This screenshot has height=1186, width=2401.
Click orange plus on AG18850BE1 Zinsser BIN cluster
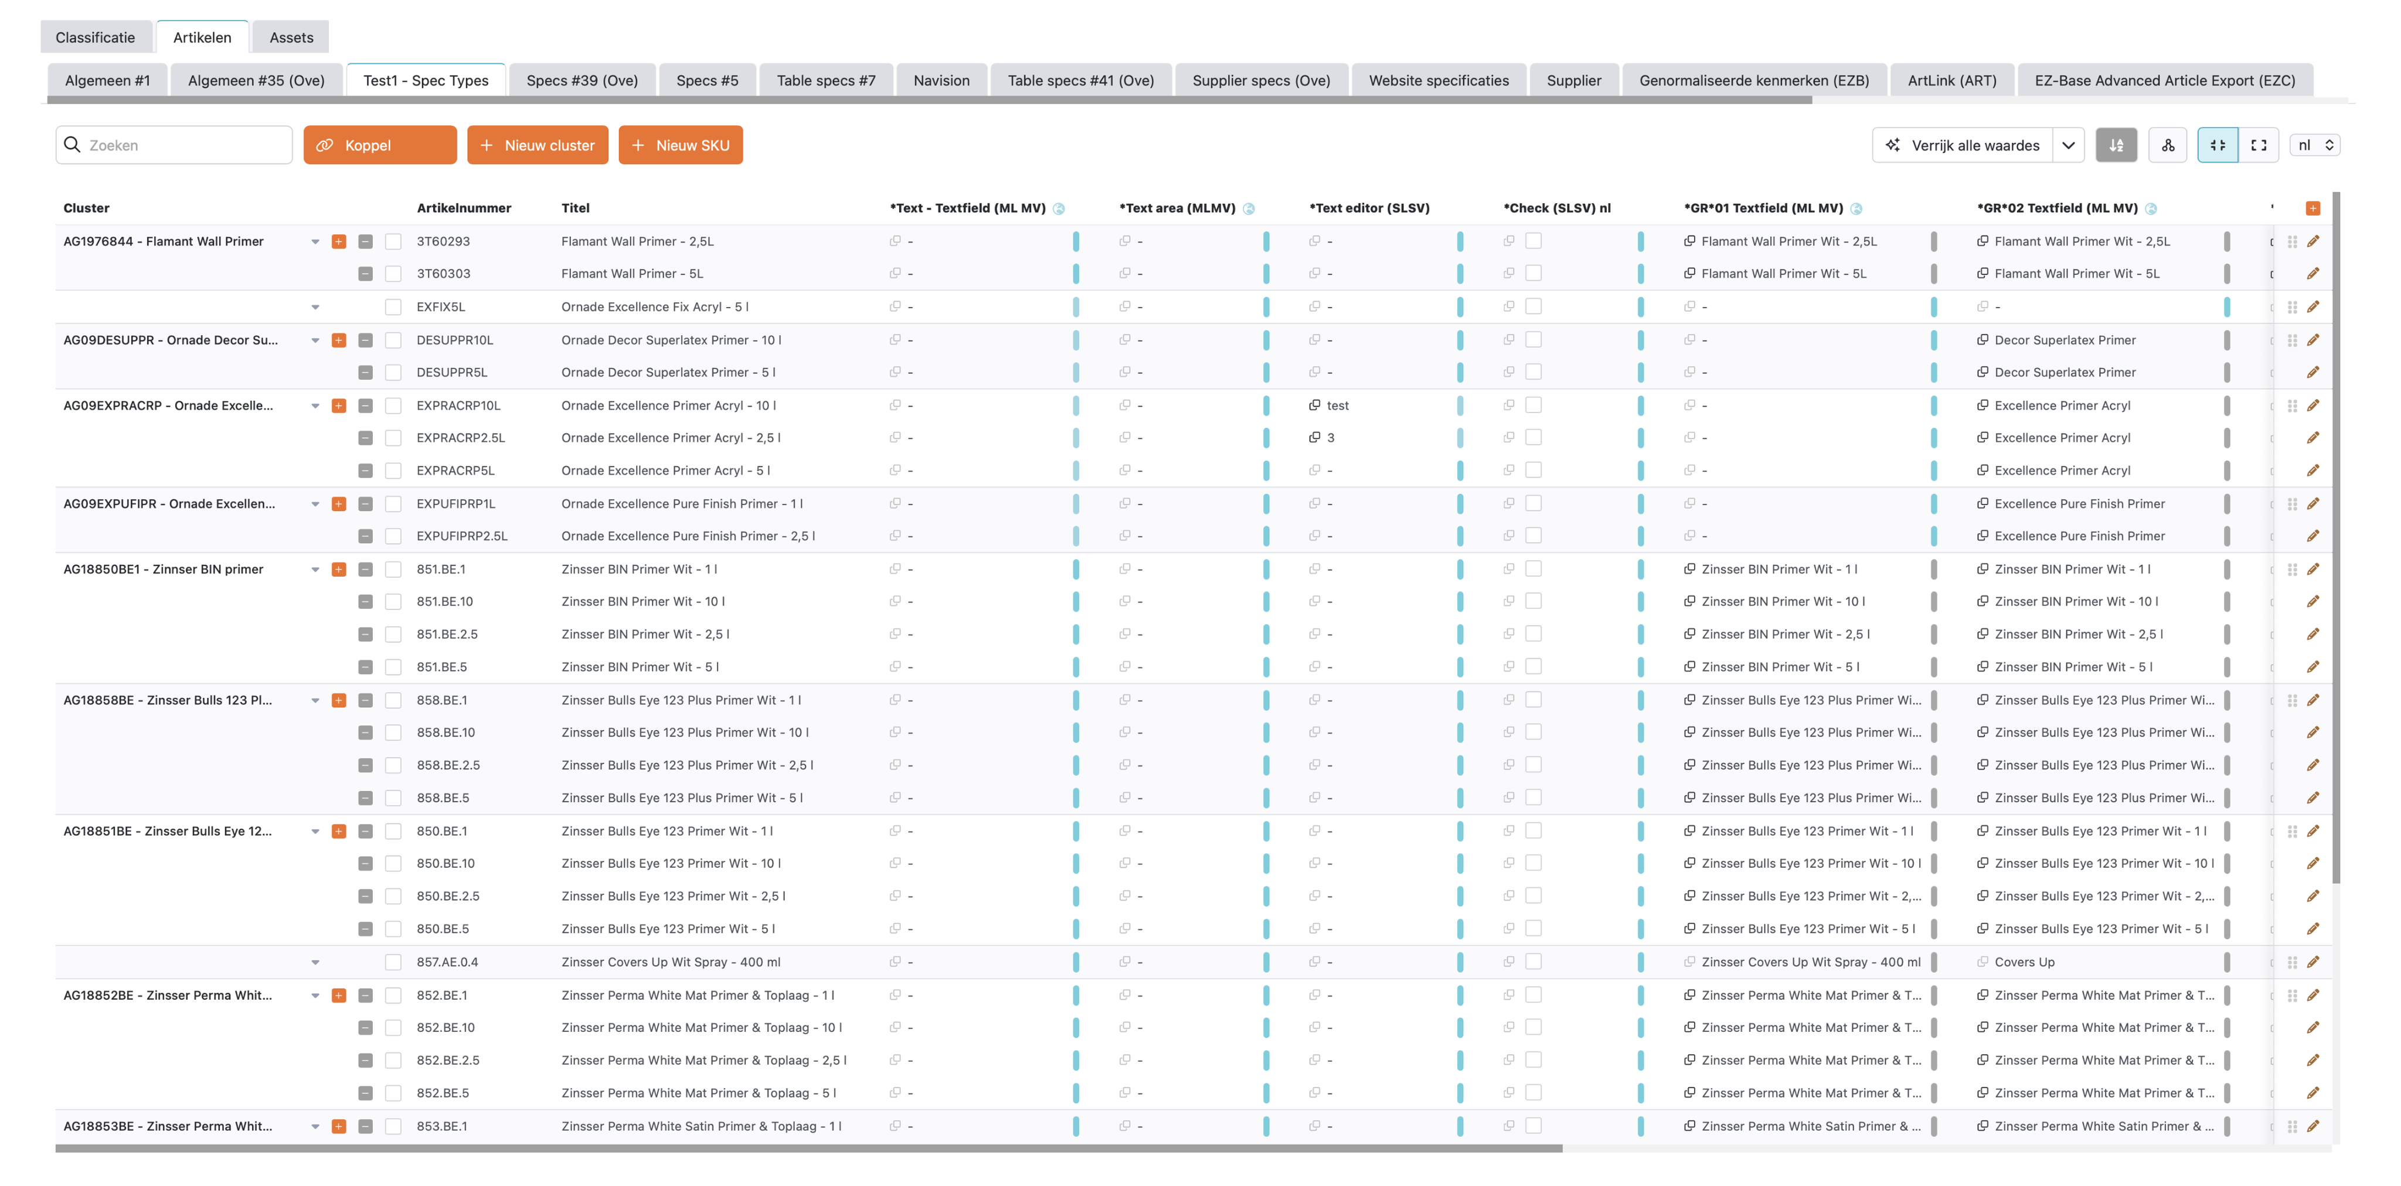point(339,569)
